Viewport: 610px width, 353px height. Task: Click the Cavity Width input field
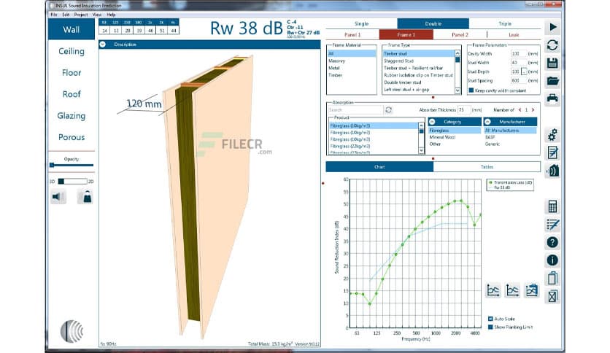(x=518, y=54)
